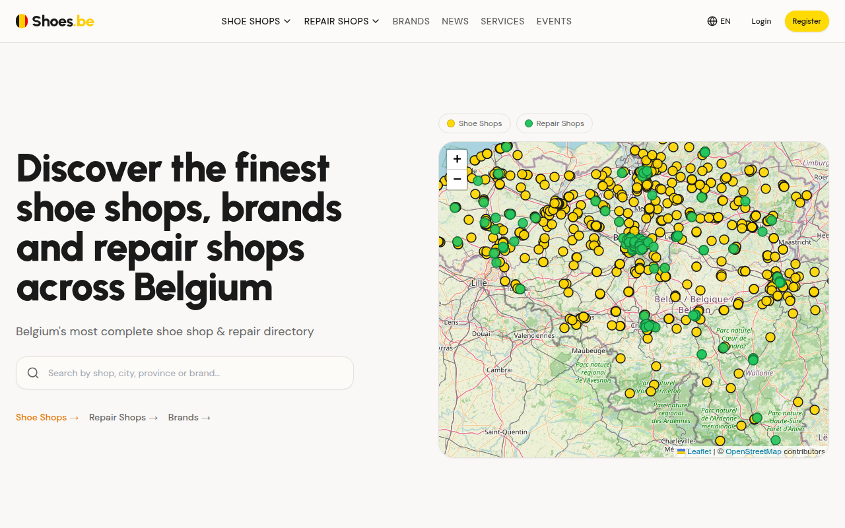Follow the orange Shoe Shops arrow link
Image resolution: width=845 pixels, height=528 pixels.
[48, 417]
